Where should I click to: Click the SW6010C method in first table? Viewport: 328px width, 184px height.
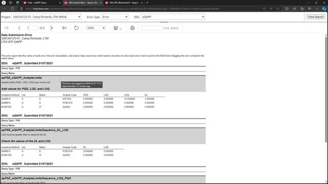click(7, 107)
